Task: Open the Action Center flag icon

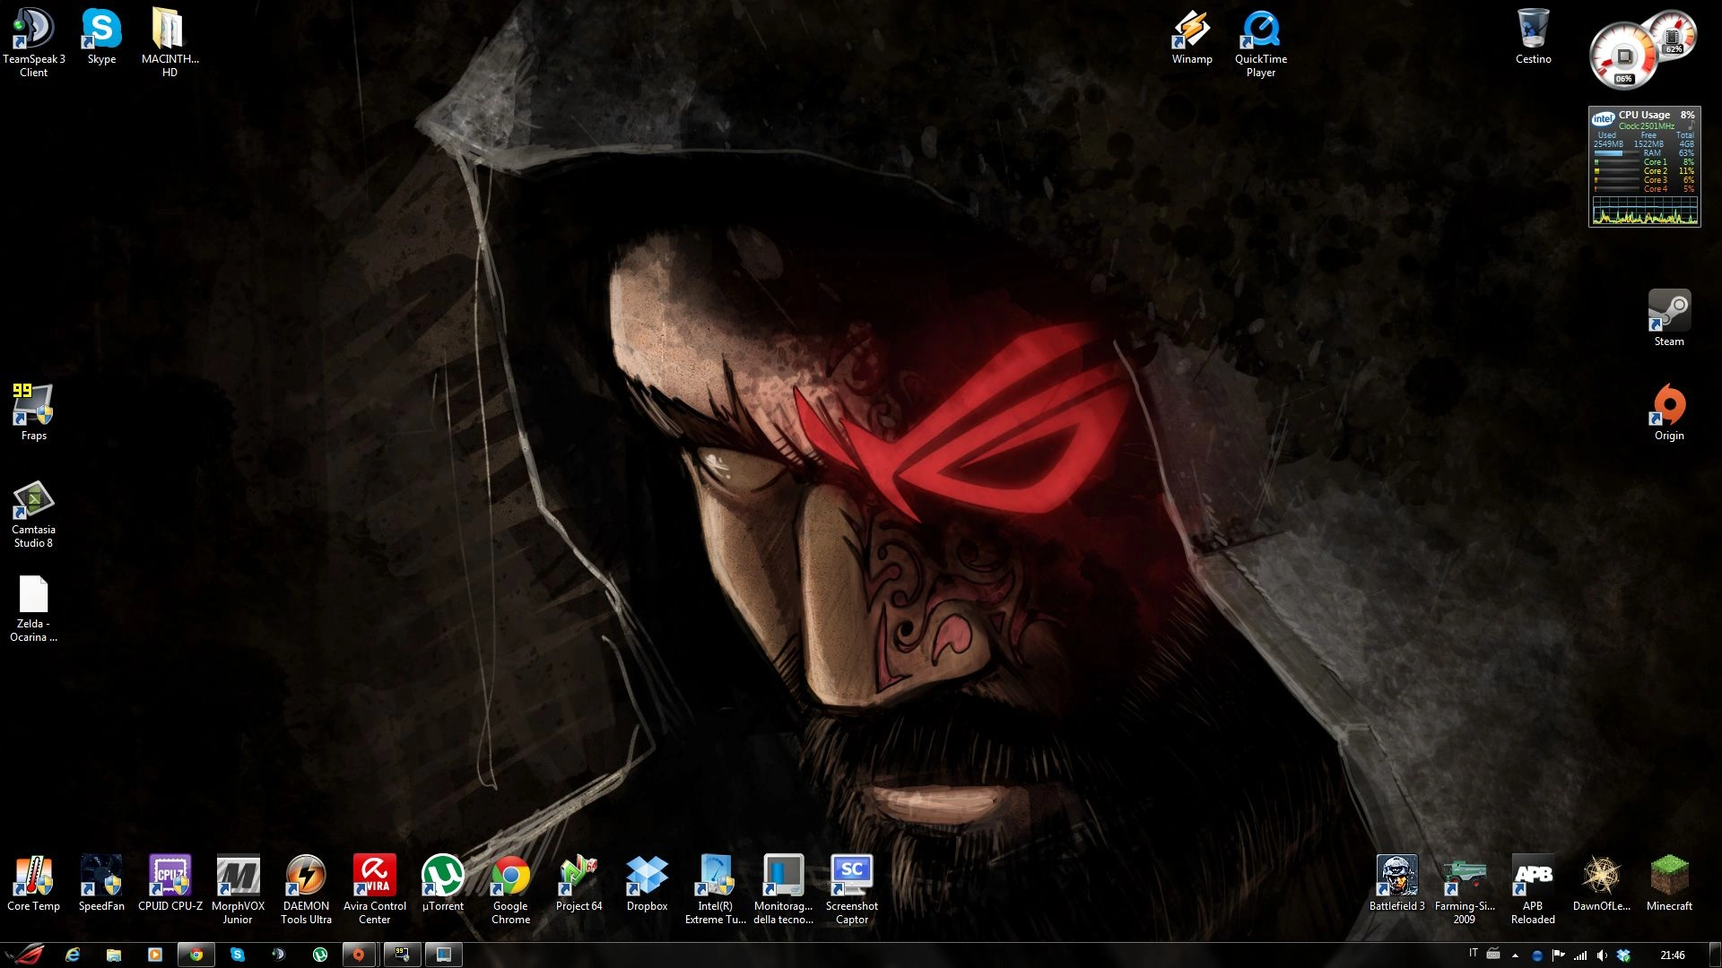Action: pos(1559,955)
